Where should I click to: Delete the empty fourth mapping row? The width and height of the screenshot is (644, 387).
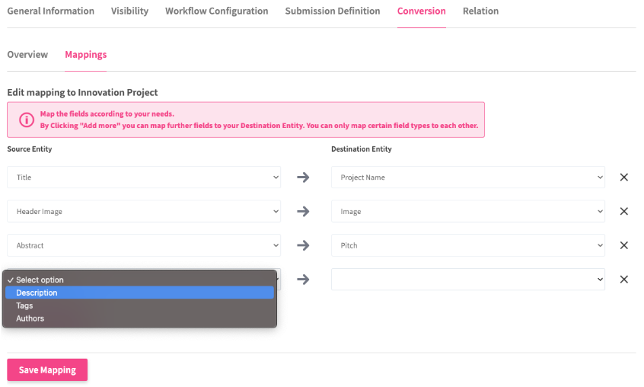623,280
